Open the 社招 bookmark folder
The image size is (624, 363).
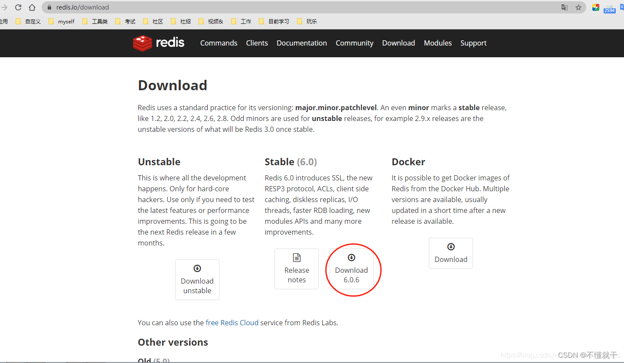coord(181,21)
